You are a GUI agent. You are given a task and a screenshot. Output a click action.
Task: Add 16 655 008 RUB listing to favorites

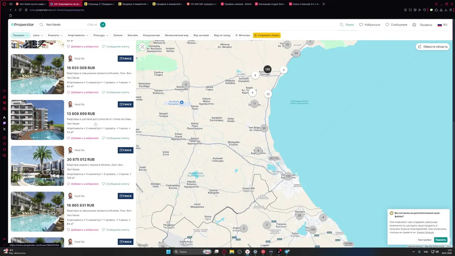pos(83,92)
